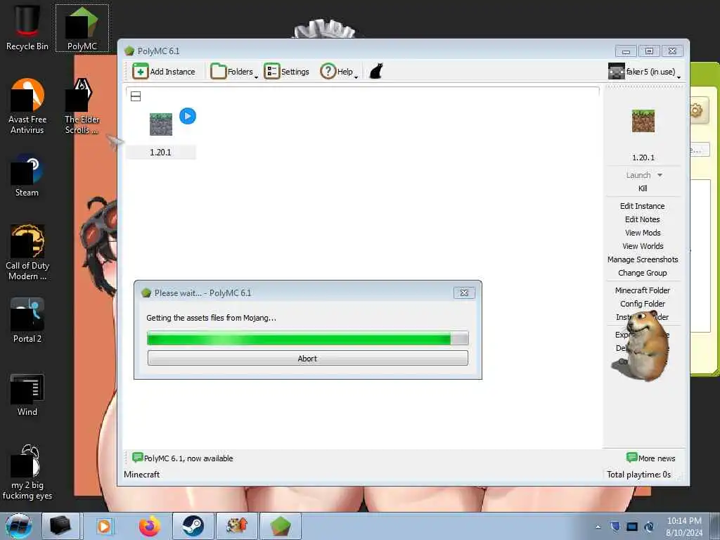This screenshot has height=540, width=720.
Task: Open Manage Screenshots
Action: [x=643, y=259]
